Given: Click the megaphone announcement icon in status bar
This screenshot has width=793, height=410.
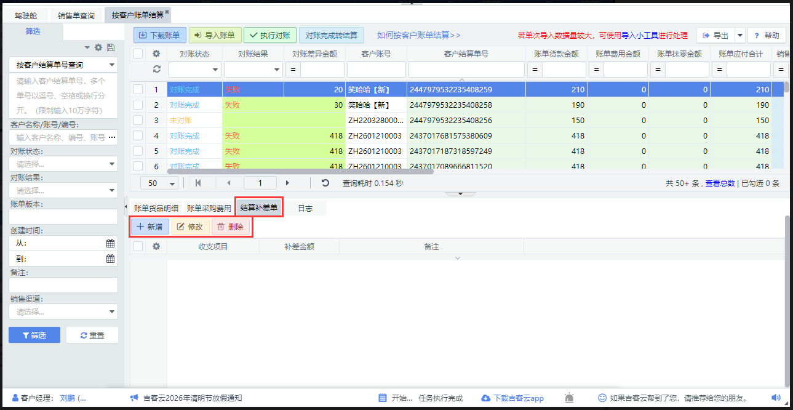Looking at the screenshot, I should (133, 398).
